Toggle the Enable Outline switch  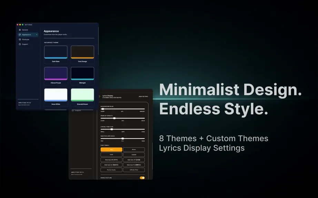point(142,178)
